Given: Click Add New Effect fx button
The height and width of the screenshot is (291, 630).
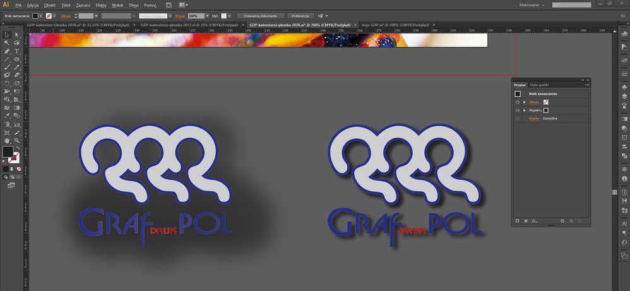Looking at the screenshot, I should (535, 221).
